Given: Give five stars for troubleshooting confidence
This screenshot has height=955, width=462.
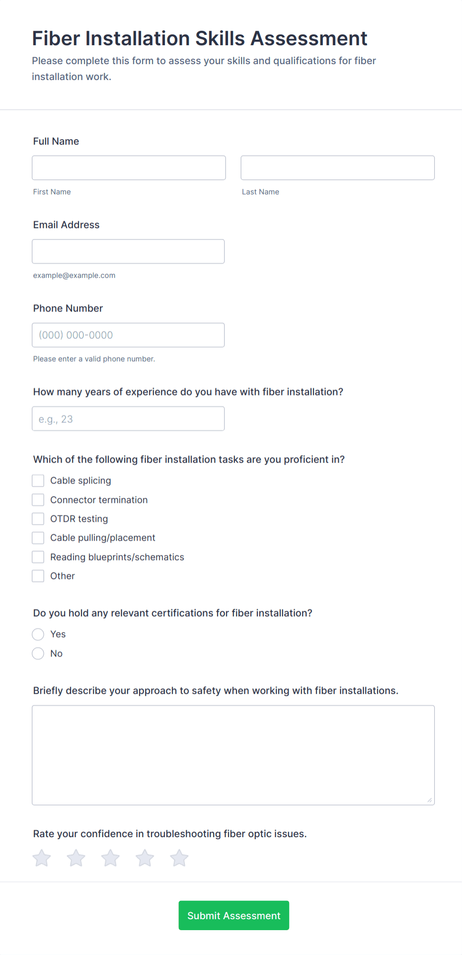Looking at the screenshot, I should [179, 858].
